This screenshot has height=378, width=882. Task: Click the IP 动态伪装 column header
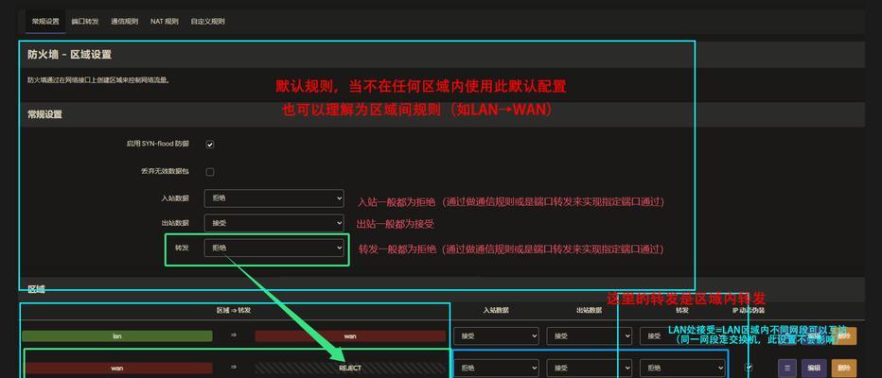[x=749, y=310]
